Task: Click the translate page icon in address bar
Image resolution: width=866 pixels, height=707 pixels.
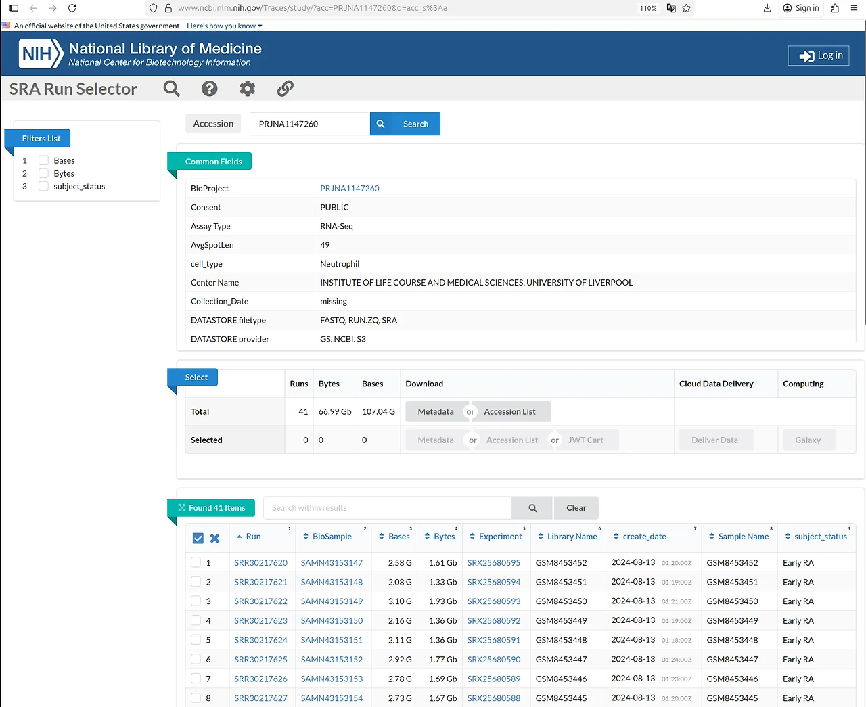Action: click(671, 8)
